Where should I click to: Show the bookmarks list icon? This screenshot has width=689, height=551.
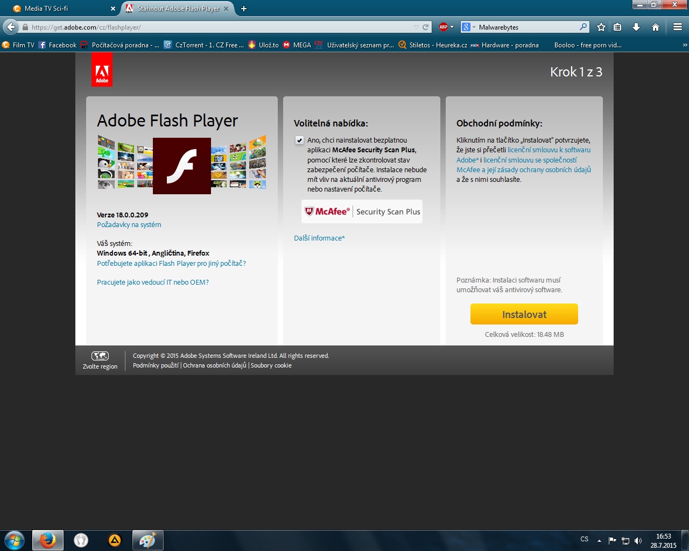tap(618, 27)
